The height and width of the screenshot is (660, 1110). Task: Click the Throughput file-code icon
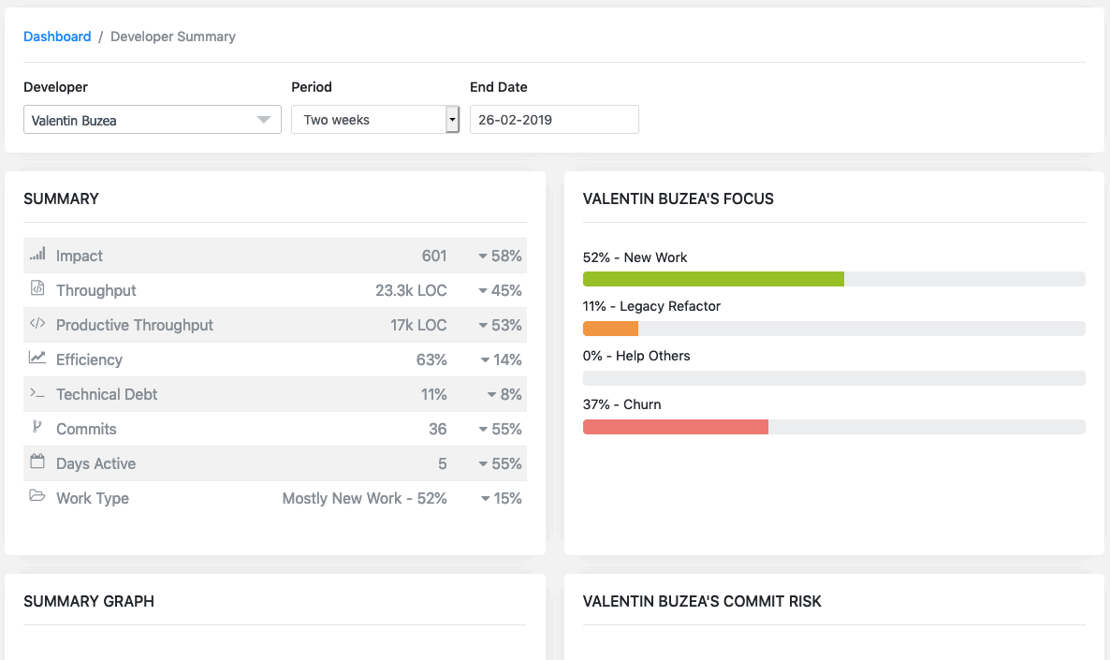click(x=37, y=289)
